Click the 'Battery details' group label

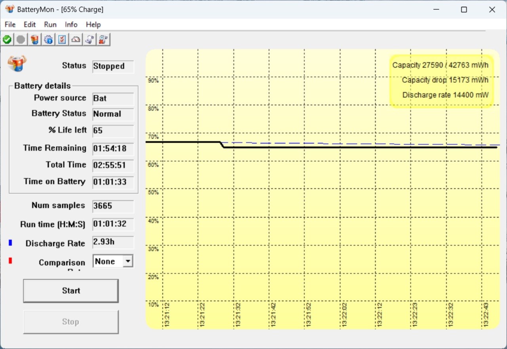[42, 86]
